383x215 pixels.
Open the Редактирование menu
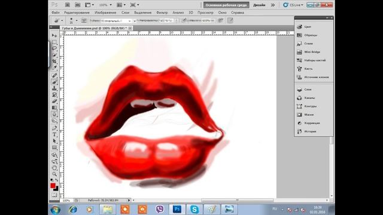[x=77, y=13]
